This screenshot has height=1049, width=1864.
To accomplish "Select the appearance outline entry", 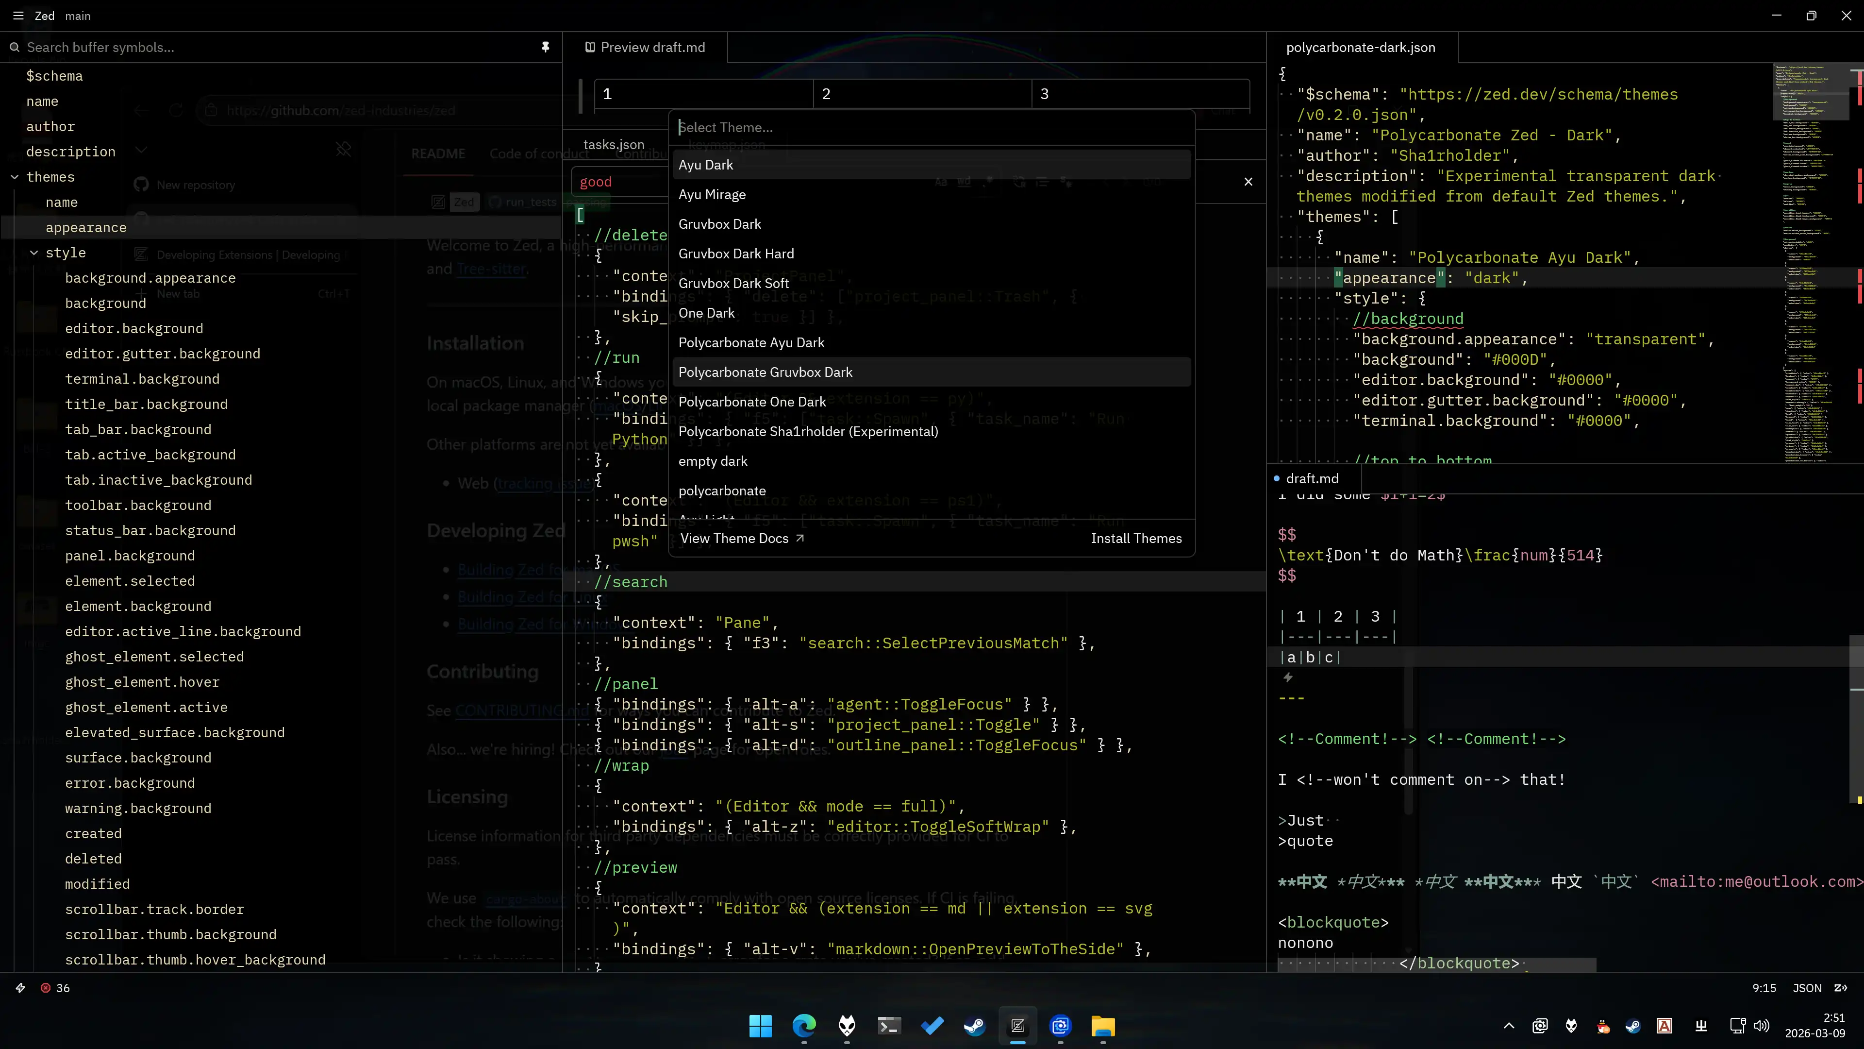I will 281,227.
